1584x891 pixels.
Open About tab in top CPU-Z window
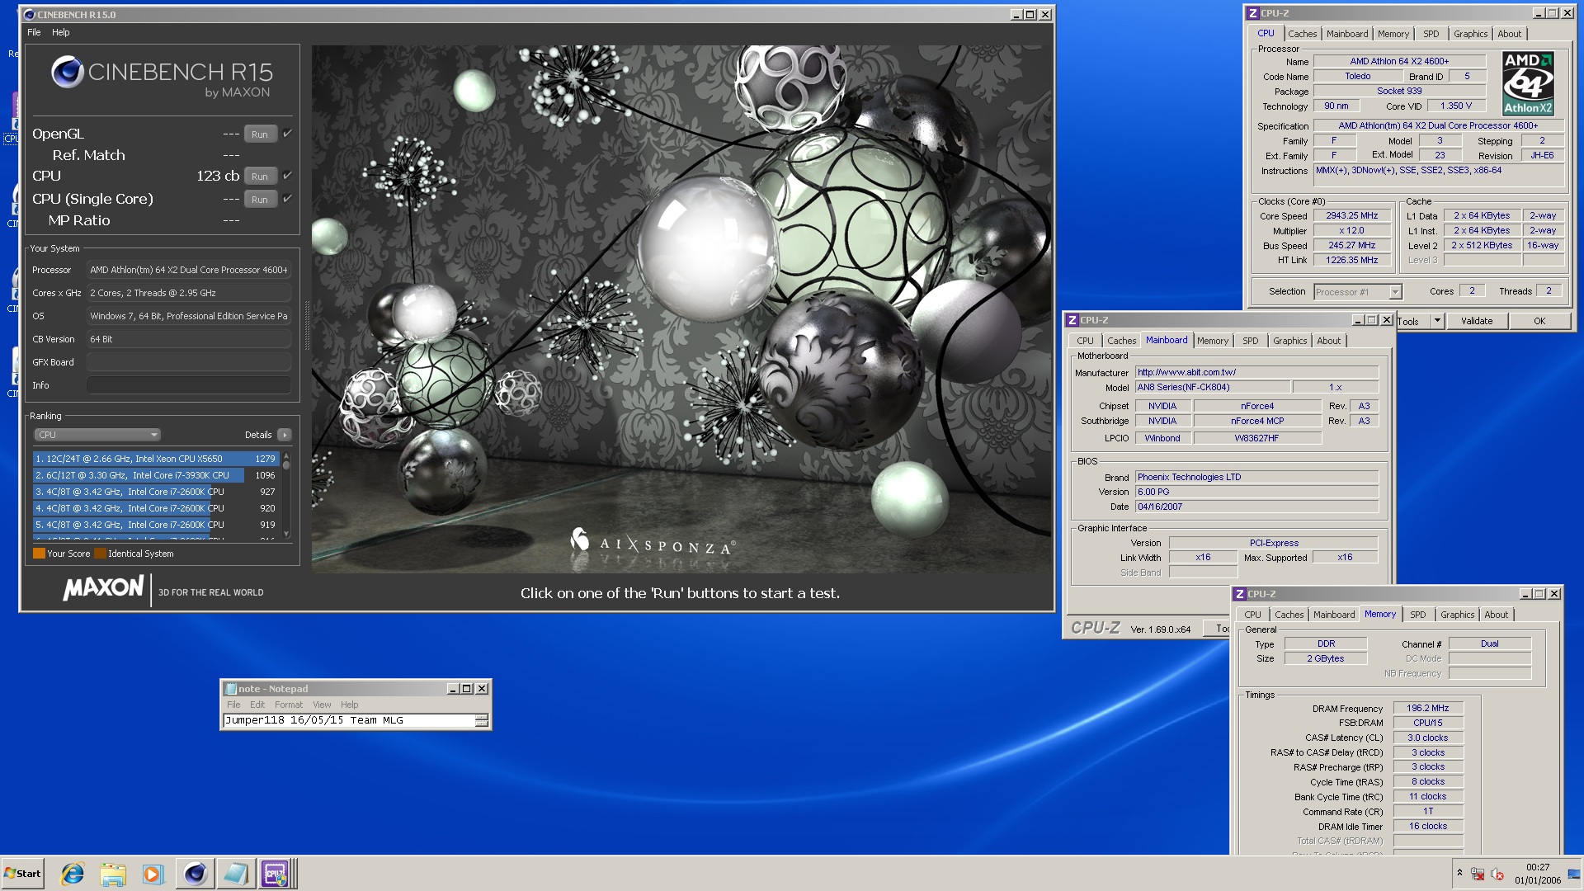click(1509, 34)
